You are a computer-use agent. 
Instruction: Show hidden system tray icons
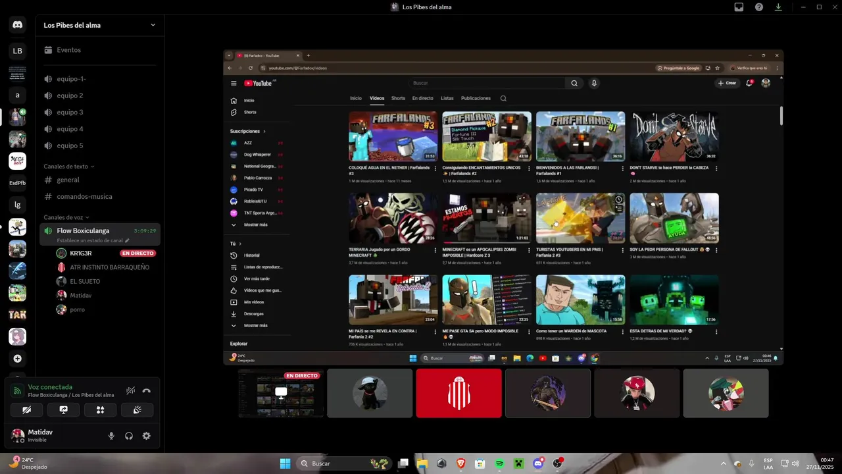(x=724, y=463)
